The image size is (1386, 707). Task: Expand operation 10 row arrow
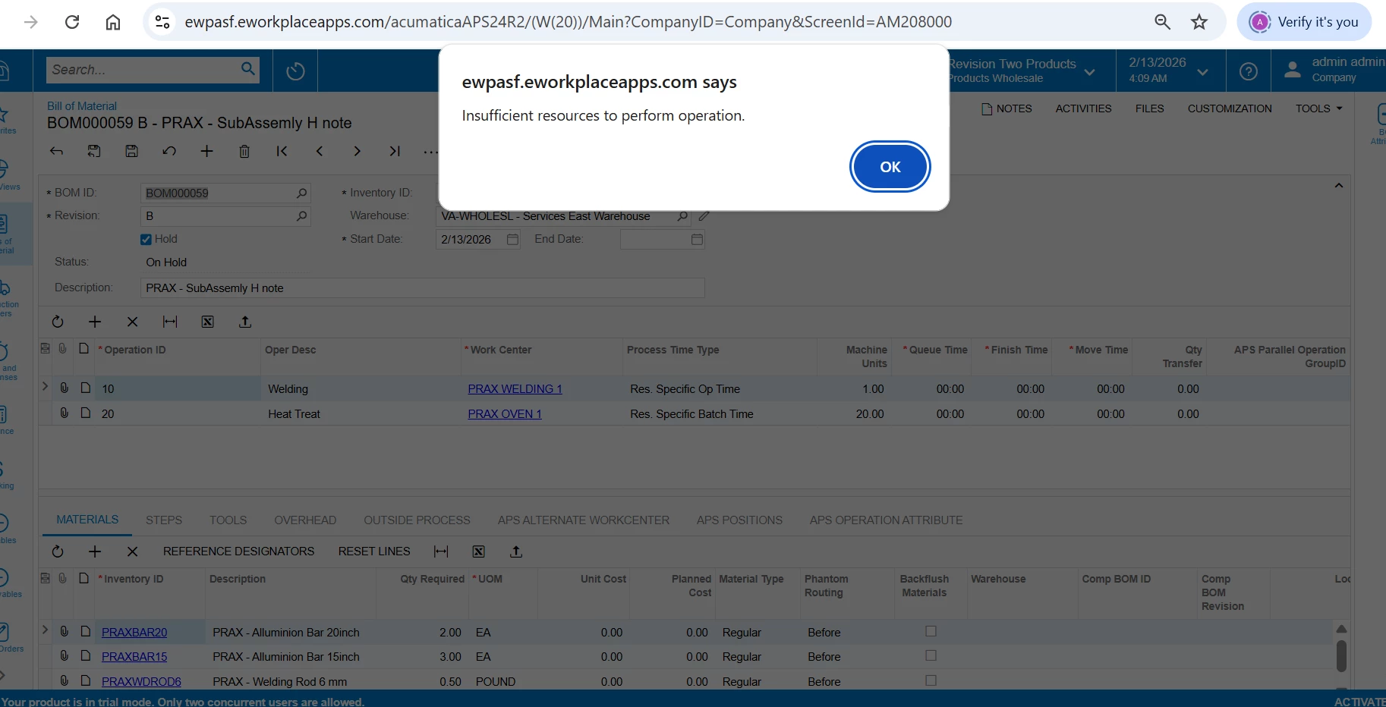click(x=45, y=387)
